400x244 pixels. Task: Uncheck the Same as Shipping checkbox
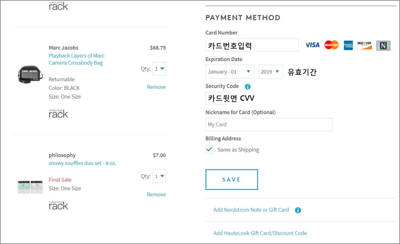(210, 150)
